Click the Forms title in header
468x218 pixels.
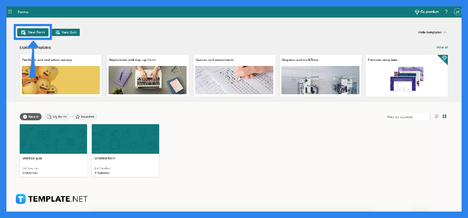(x=23, y=12)
